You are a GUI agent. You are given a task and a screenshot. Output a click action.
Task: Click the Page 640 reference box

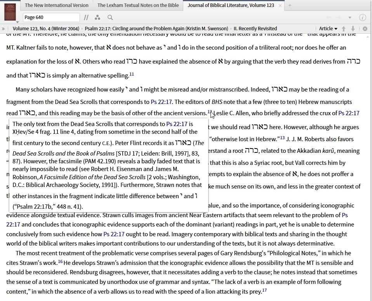[x=51, y=17]
